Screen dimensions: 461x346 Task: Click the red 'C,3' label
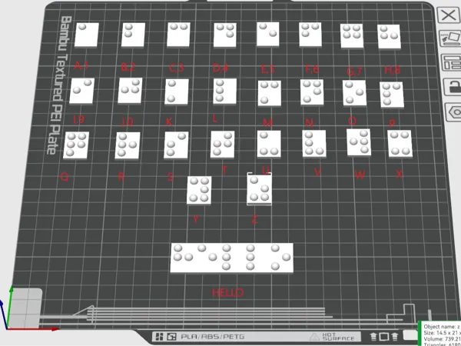tap(177, 68)
